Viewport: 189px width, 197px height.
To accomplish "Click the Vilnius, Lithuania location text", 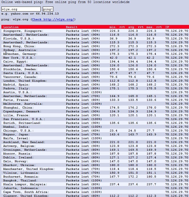I will tap(21, 173).
